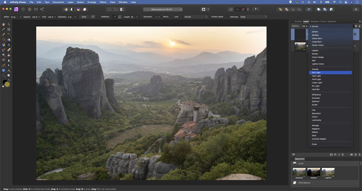The image size is (362, 191).
Task: Click the trash icon to delete layer
Action: [360, 154]
